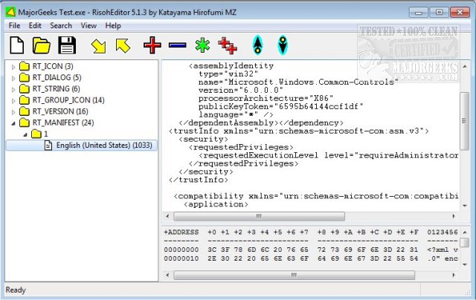Select RT_GROUP_ICON (14) tree item

tap(68, 100)
